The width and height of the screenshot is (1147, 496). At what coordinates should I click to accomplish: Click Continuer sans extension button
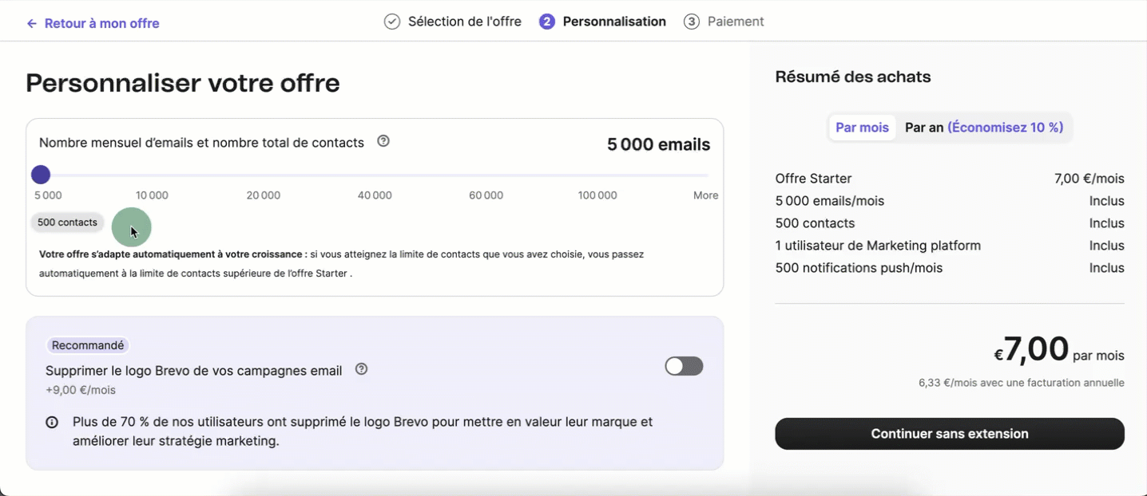pyautogui.click(x=950, y=434)
